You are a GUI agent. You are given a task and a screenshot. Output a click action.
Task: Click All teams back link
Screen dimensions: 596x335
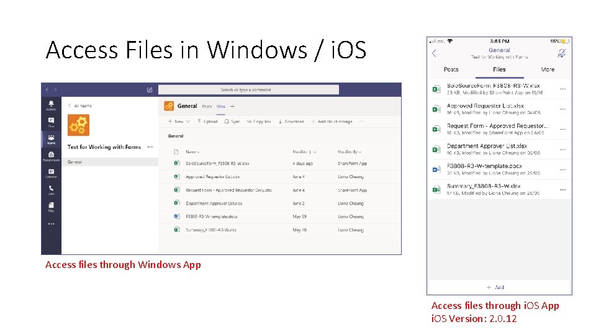point(80,105)
